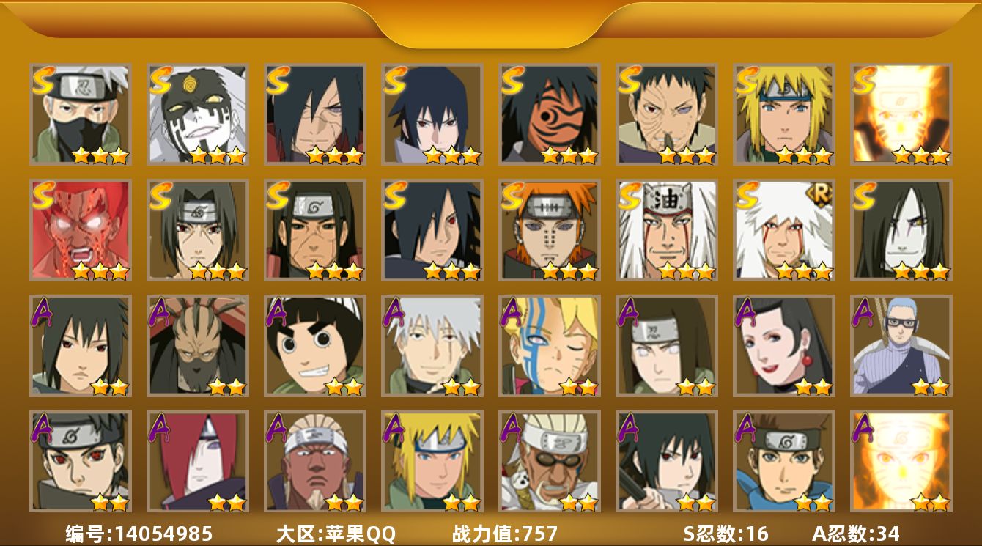Select S-rank Minato with yellow hair

[x=784, y=114]
